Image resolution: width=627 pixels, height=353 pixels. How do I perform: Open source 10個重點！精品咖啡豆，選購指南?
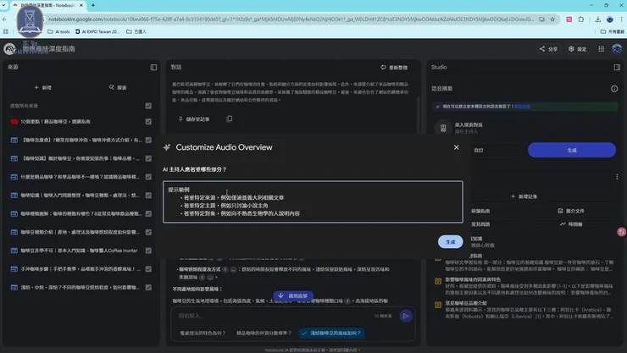(x=55, y=121)
